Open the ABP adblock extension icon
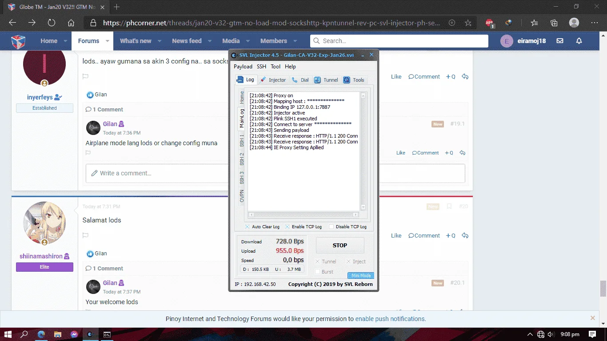The width and height of the screenshot is (607, 341). coord(489,23)
